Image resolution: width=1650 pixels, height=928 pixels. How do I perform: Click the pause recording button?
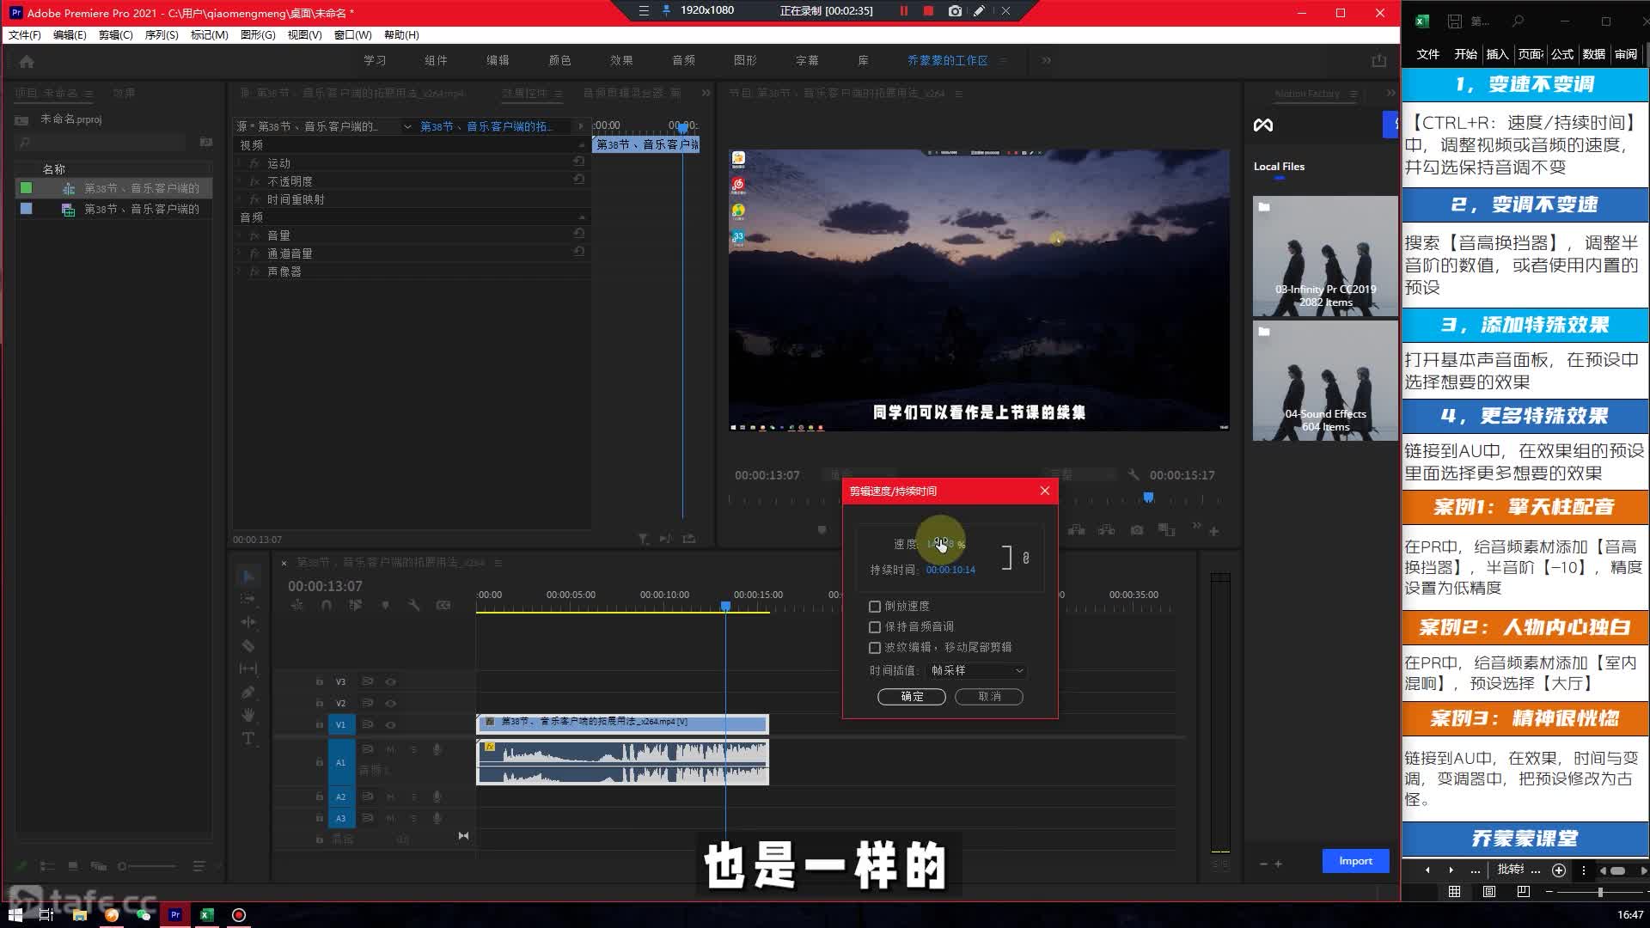click(x=903, y=11)
